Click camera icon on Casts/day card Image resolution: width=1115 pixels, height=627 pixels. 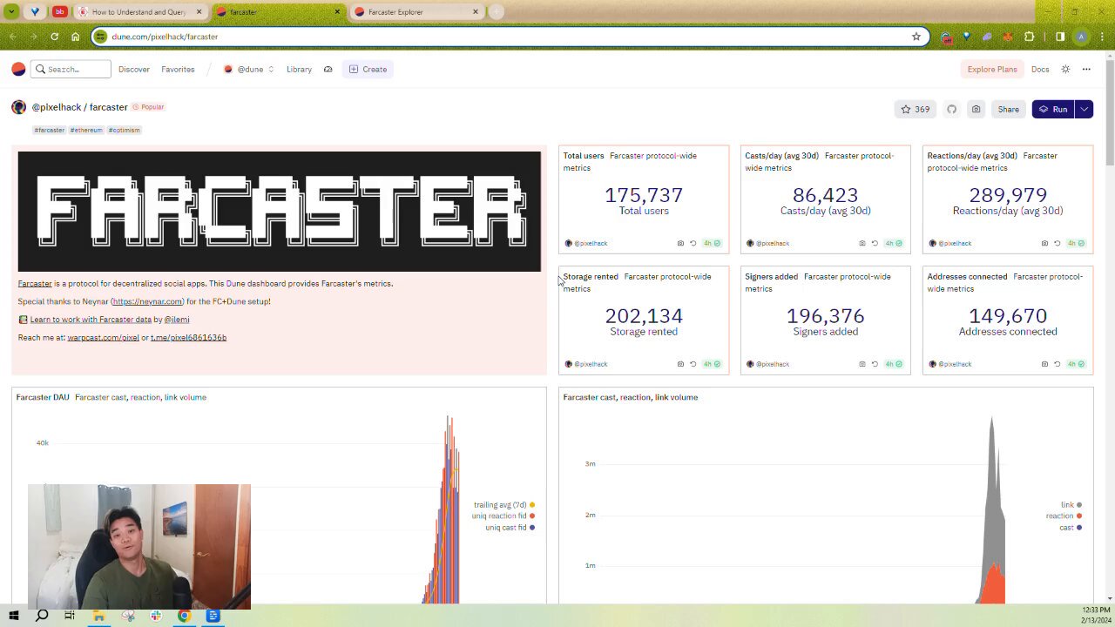pos(862,243)
